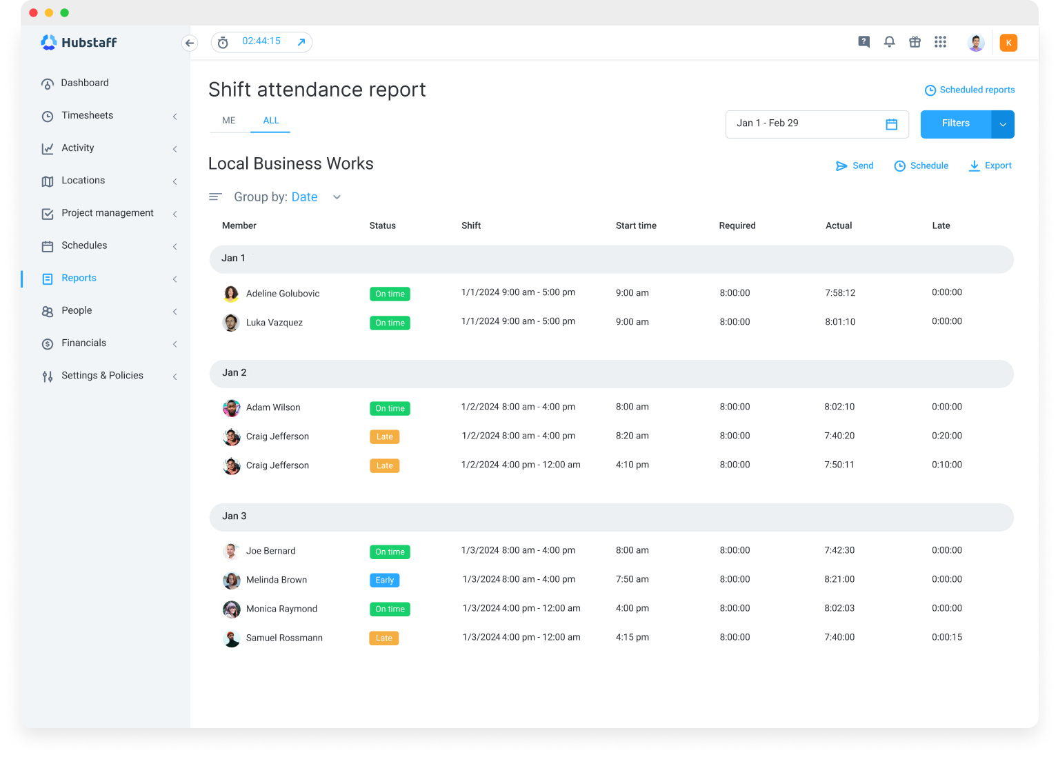The width and height of the screenshot is (1058, 757).
Task: Click the orange K account badge
Action: pos(1008,43)
